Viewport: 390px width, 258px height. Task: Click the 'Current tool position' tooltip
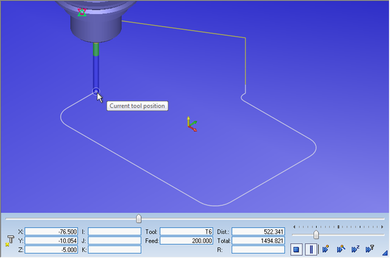click(x=137, y=106)
